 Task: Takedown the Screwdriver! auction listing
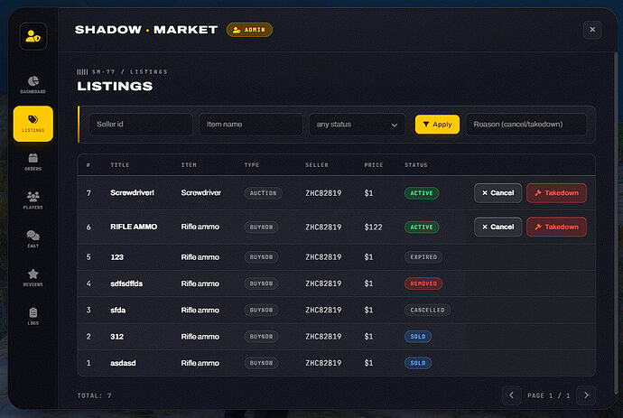pyautogui.click(x=556, y=193)
